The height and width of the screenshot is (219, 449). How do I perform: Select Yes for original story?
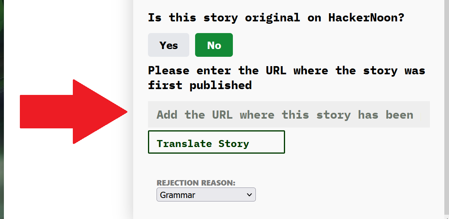point(168,45)
